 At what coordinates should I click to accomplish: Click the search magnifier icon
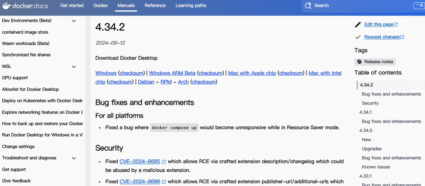point(308,5)
